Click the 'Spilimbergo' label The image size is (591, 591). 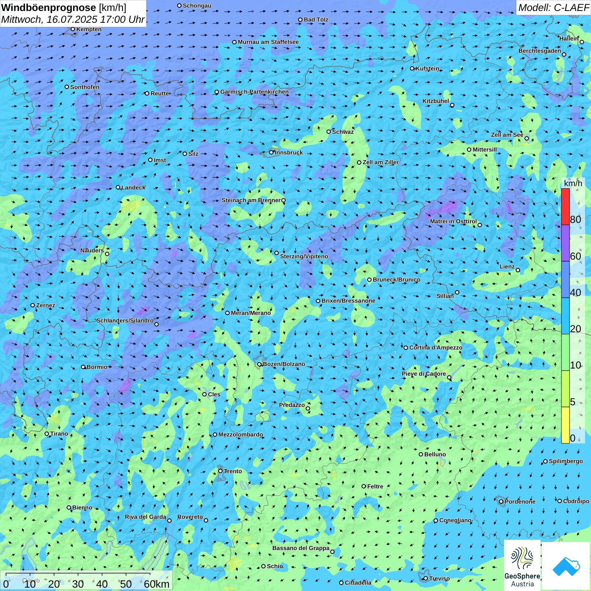tap(566, 461)
